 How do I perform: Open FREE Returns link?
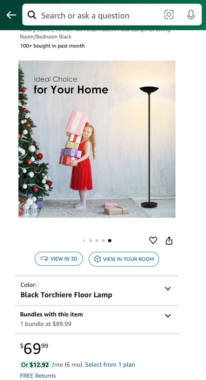pyautogui.click(x=38, y=376)
